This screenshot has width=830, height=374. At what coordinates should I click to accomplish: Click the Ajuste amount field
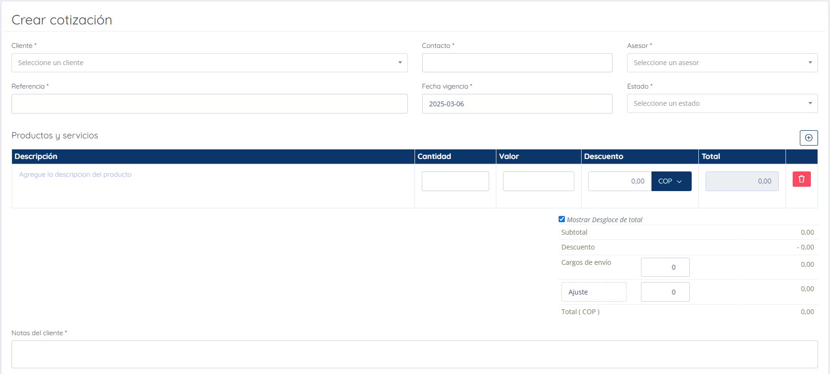665,292
